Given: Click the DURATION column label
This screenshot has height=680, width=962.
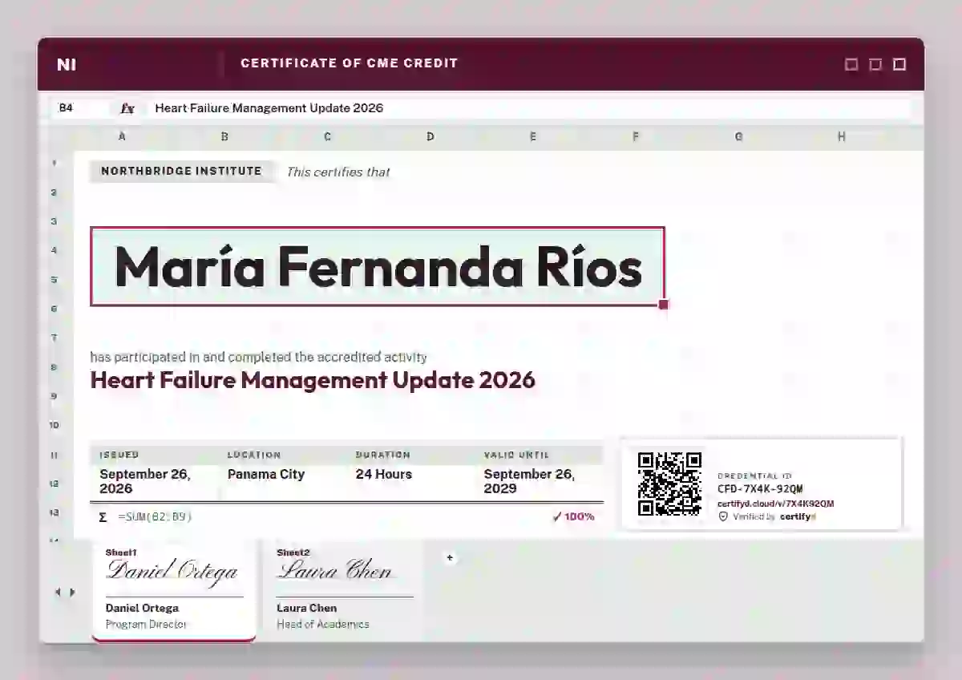Looking at the screenshot, I should pyautogui.click(x=383, y=455).
